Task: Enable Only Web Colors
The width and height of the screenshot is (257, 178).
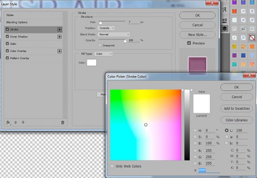Action: (112, 166)
